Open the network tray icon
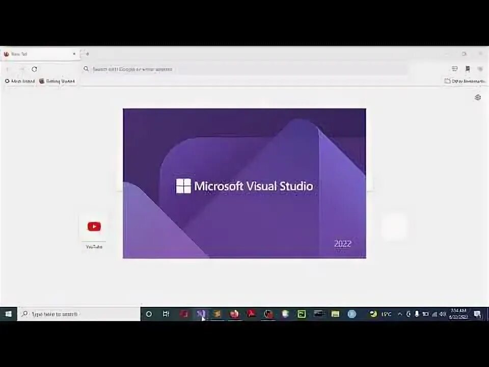 click(x=434, y=314)
